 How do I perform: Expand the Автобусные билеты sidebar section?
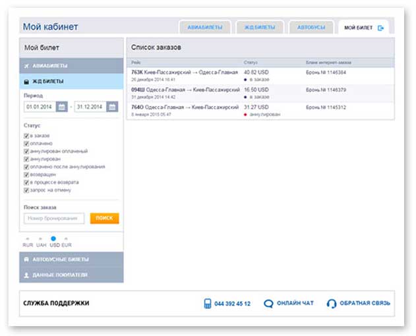tap(72, 260)
